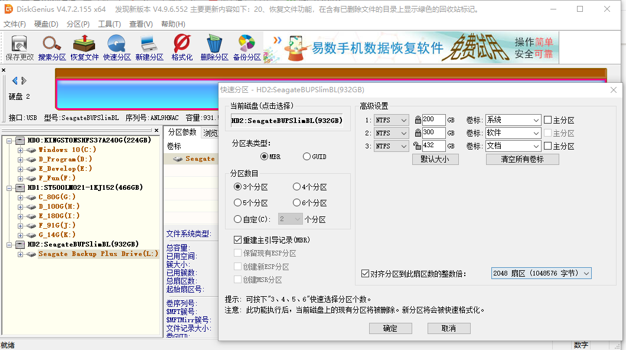This screenshot has height=350, width=626.
Task: Click the 清空所有卷标 button
Action: 522,159
